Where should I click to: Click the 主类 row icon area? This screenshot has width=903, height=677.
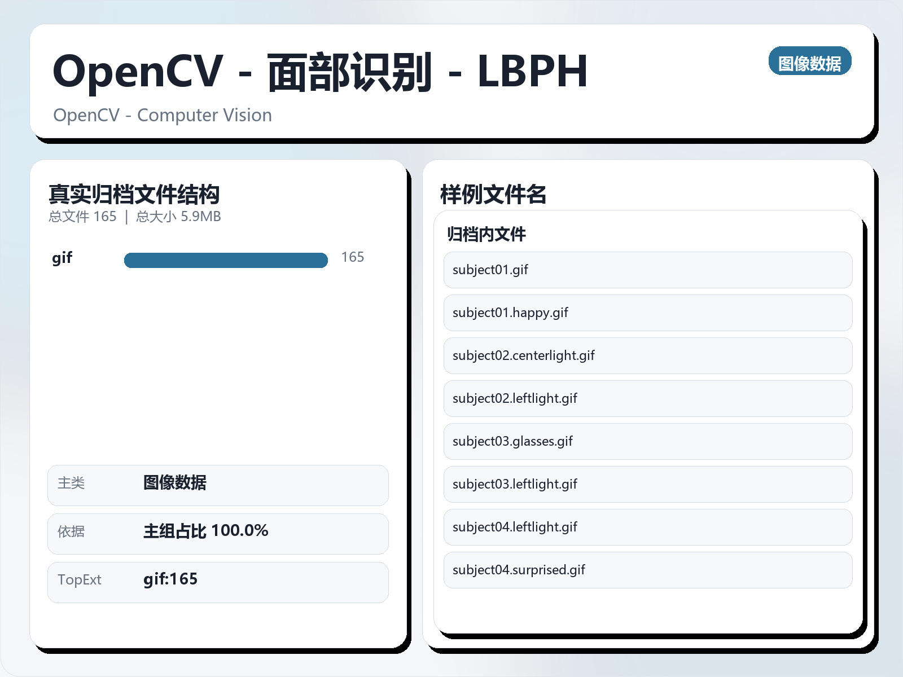point(71,483)
